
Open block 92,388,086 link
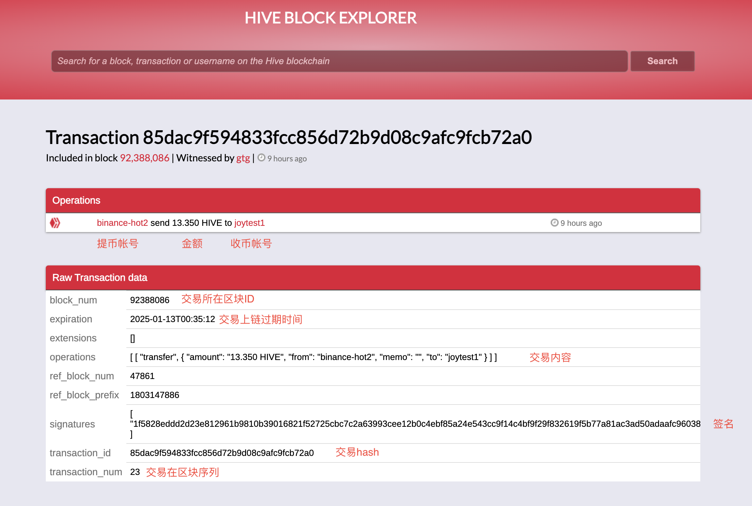click(x=145, y=158)
